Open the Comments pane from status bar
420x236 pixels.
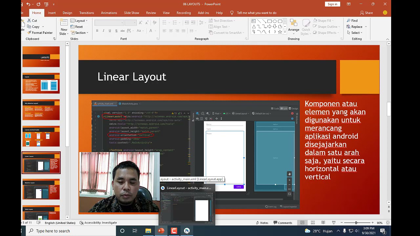pos(283,223)
